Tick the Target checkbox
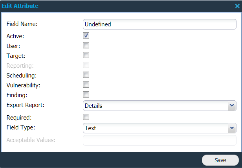The image size is (242, 168). click(86, 55)
